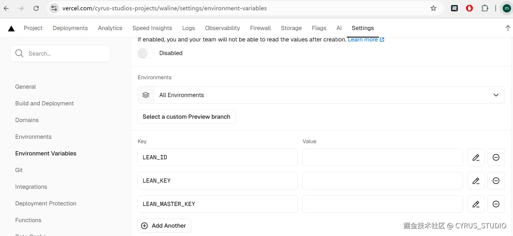
Task: Remove the LEAN_KEY variable row
Action: [496, 181]
